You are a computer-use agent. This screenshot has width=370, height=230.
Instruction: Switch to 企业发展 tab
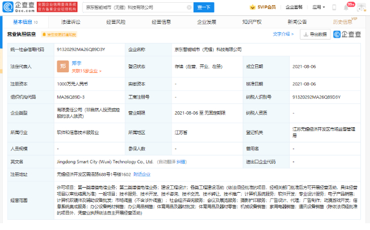pos(206,22)
